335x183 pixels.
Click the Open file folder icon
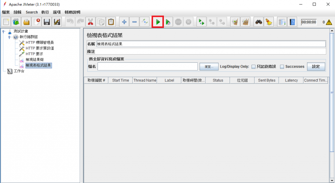26,22
